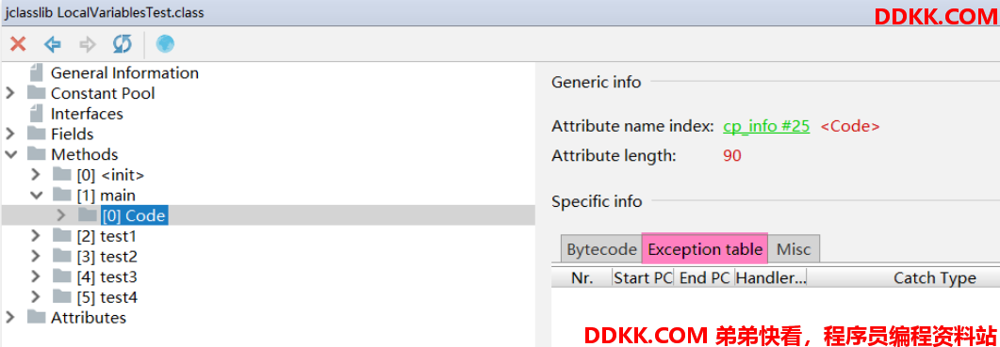The height and width of the screenshot is (347, 1000).
Task: Click the <Code> attribute name text
Action: 850,126
